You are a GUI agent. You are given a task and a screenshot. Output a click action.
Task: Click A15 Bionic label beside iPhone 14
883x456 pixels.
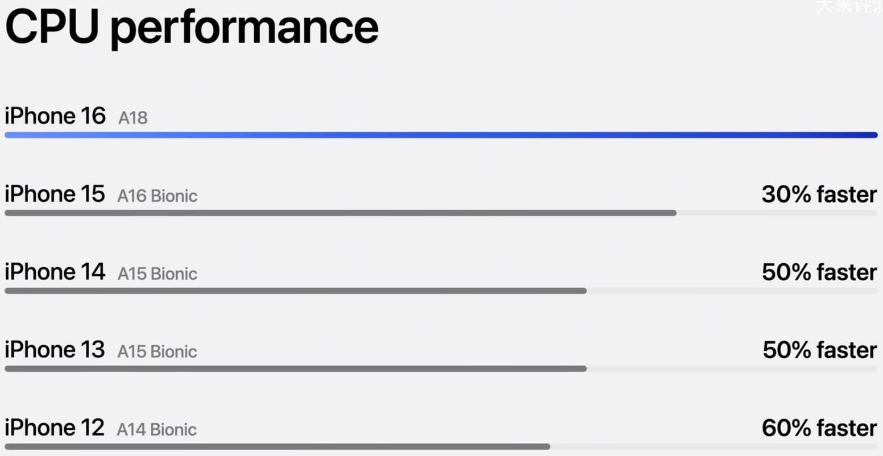pos(157,273)
